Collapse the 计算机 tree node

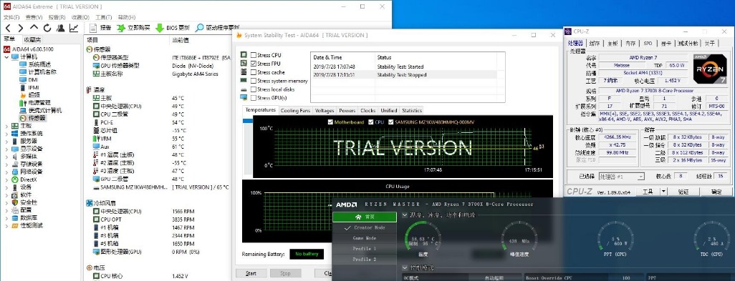[6, 56]
